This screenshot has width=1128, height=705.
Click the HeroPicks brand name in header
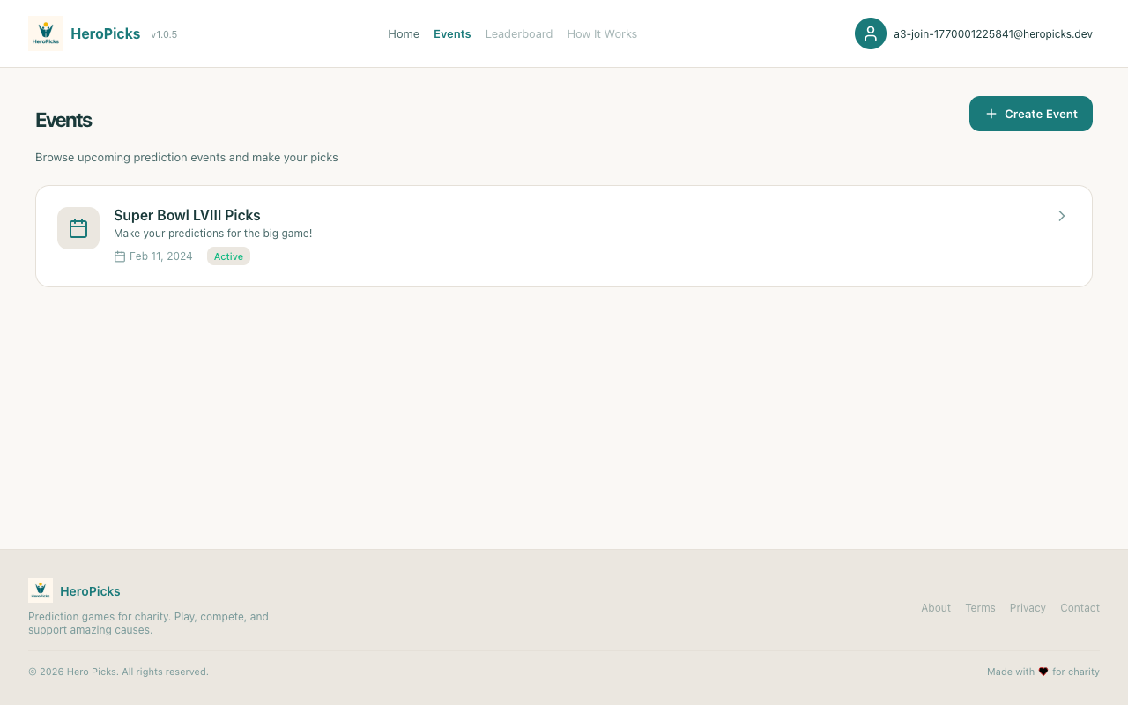click(105, 33)
